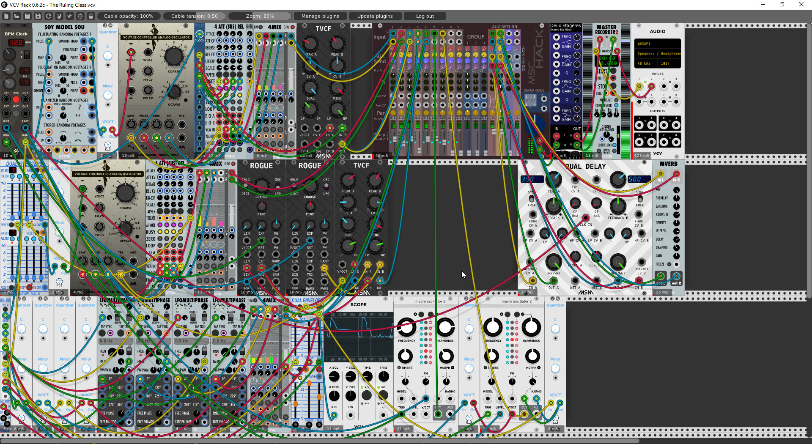Toggle L R LEVEL LOCK on Master Recorder
The height and width of the screenshot is (444, 812).
[614, 145]
